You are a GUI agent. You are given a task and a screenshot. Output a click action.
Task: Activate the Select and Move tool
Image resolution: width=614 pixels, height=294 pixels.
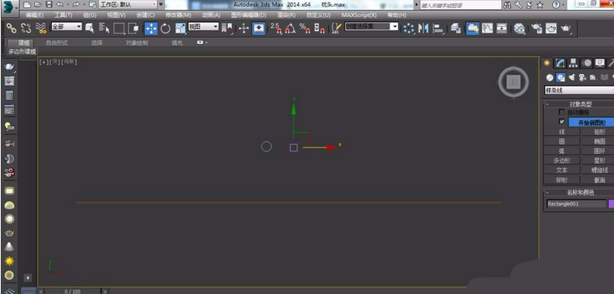[x=151, y=28]
